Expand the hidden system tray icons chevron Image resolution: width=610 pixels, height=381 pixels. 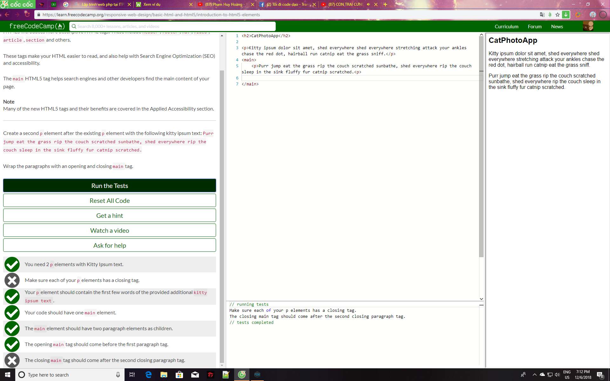point(534,375)
